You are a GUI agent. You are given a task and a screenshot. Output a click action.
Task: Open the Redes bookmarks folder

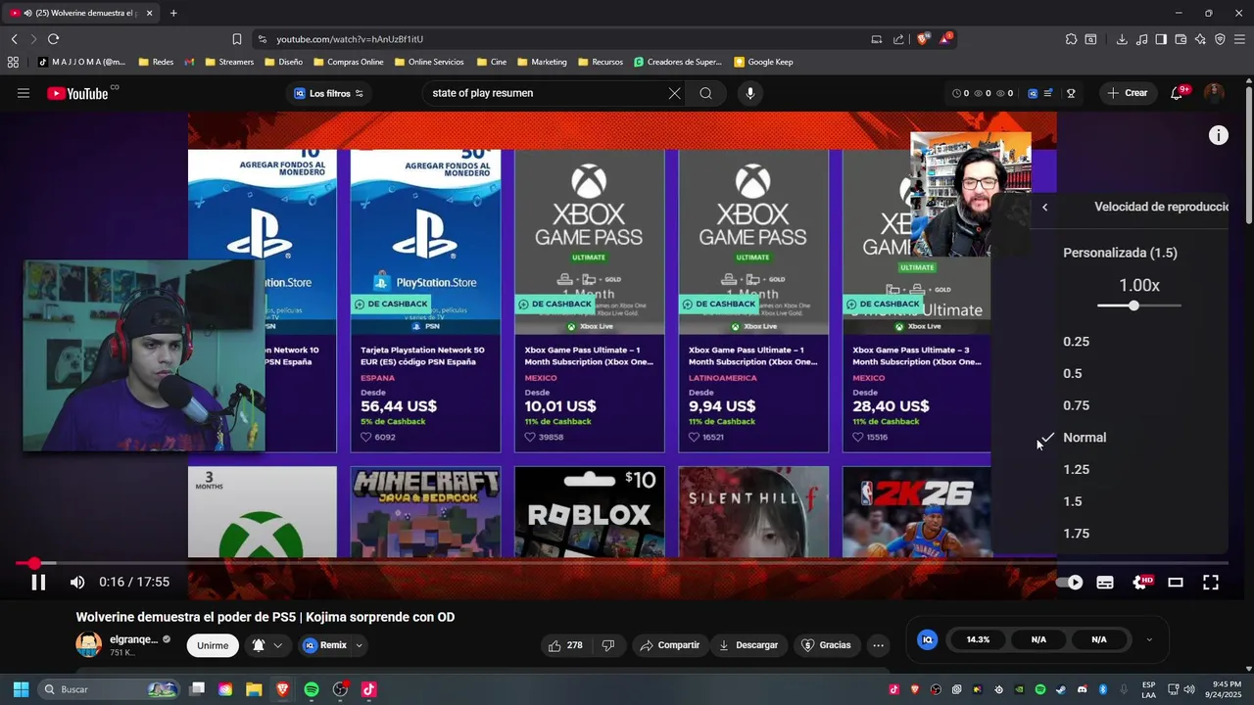(156, 62)
